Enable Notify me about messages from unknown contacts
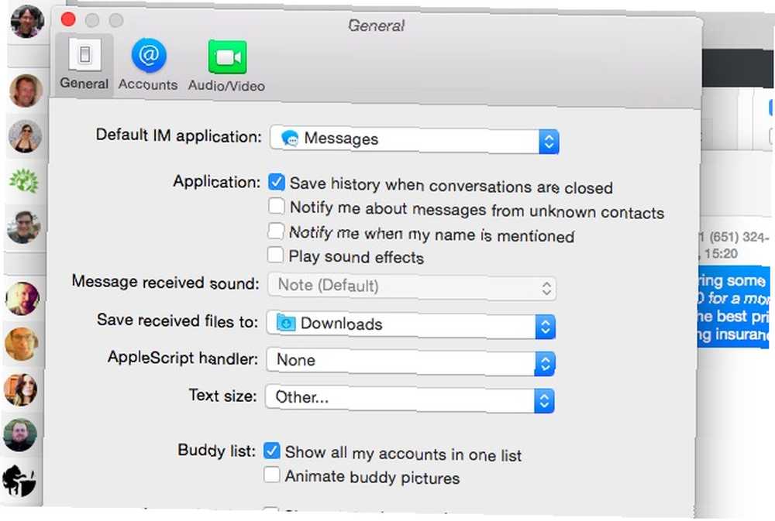 [x=277, y=206]
